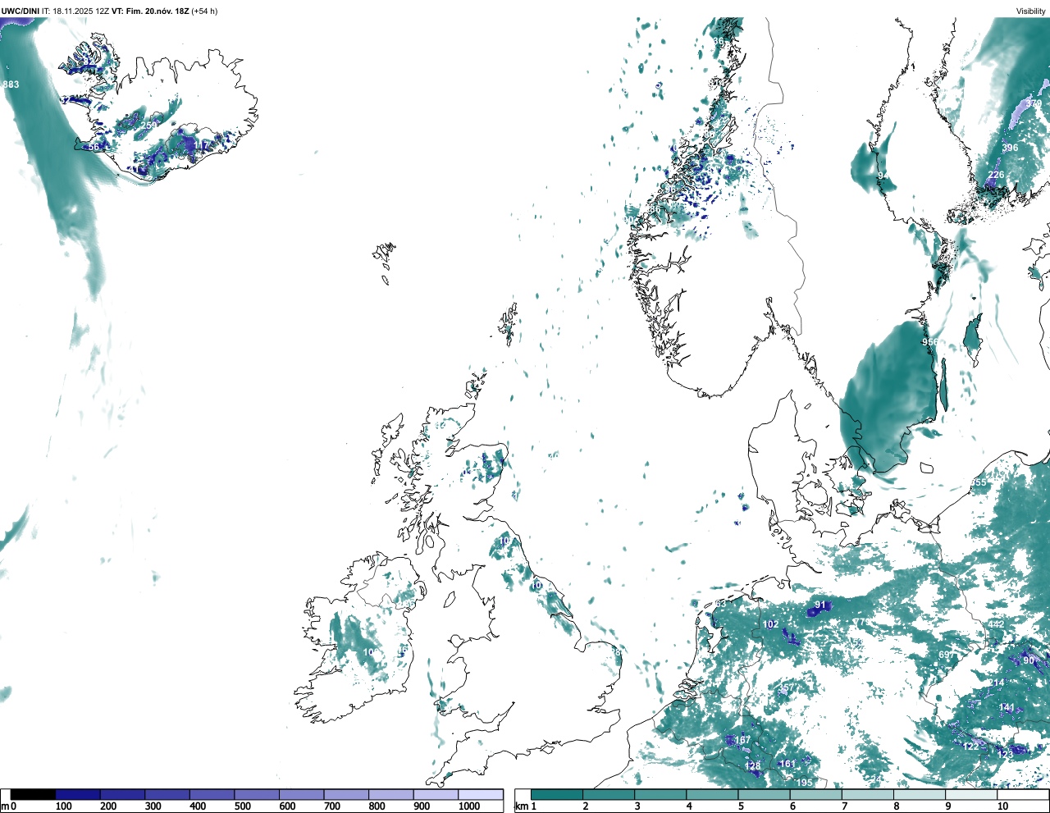1050x813 pixels.
Task: Click the '195' value near bottom edge
Action: [x=805, y=783]
